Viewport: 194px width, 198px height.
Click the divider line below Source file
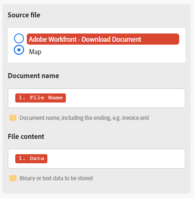tap(96, 23)
